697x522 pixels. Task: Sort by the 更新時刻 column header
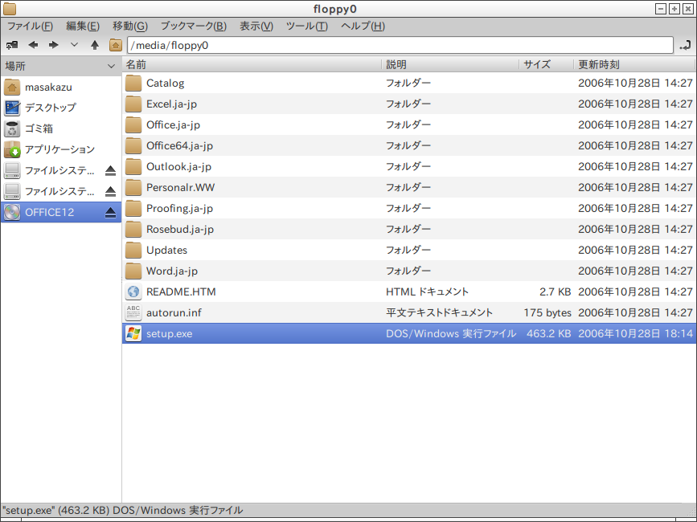(634, 65)
